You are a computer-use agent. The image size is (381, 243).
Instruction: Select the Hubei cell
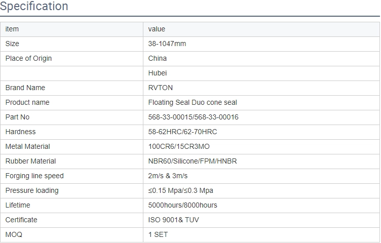(261, 73)
